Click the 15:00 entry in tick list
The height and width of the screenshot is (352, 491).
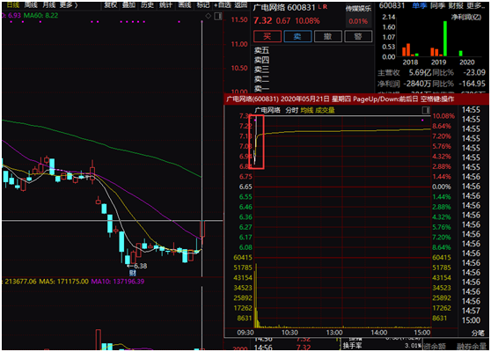point(472,320)
